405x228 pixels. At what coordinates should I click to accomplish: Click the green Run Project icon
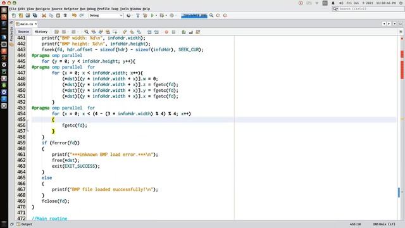pyautogui.click(x=153, y=15)
